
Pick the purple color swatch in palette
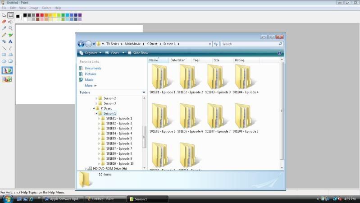point(80,15)
